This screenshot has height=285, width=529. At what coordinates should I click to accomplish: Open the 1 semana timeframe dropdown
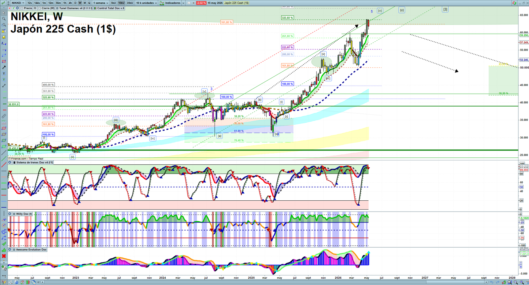click(101, 3)
